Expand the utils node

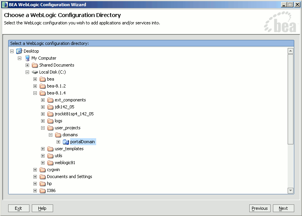point(43,156)
